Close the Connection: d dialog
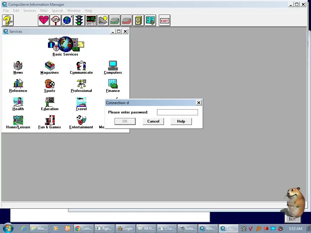Screen dimensions: 311x233 click(199, 103)
